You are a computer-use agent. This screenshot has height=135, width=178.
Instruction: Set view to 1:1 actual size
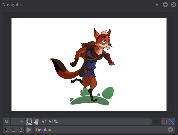(x=164, y=122)
